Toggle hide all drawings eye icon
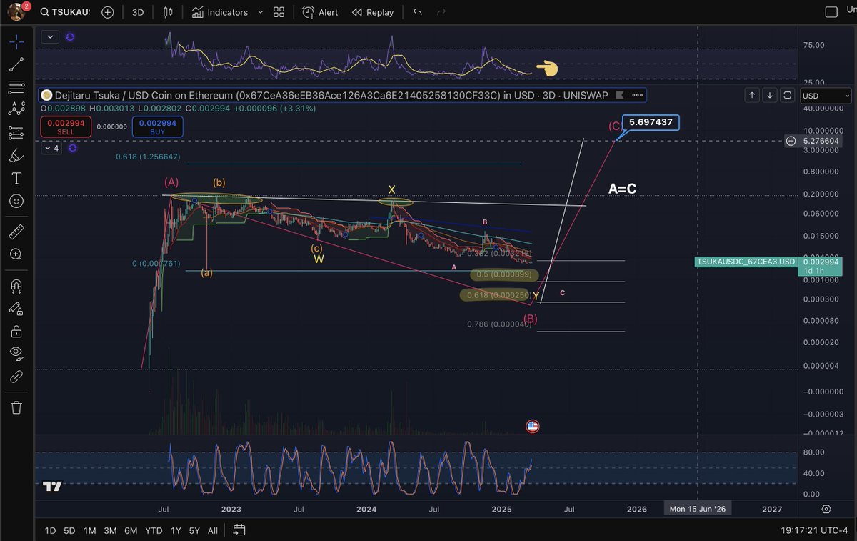The height and width of the screenshot is (541, 857). (x=16, y=353)
